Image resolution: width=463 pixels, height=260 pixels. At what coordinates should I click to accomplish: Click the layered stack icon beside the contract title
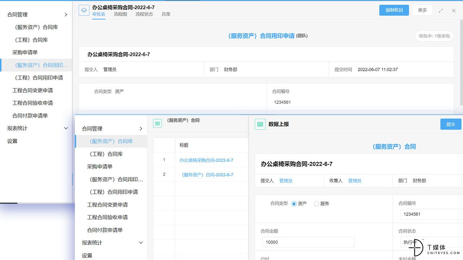pyautogui.click(x=84, y=10)
